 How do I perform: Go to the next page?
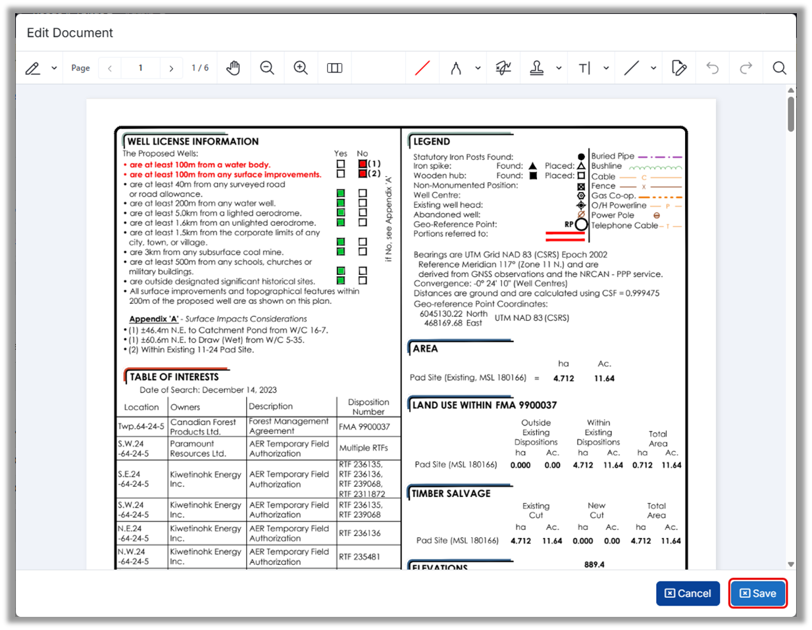click(x=171, y=68)
